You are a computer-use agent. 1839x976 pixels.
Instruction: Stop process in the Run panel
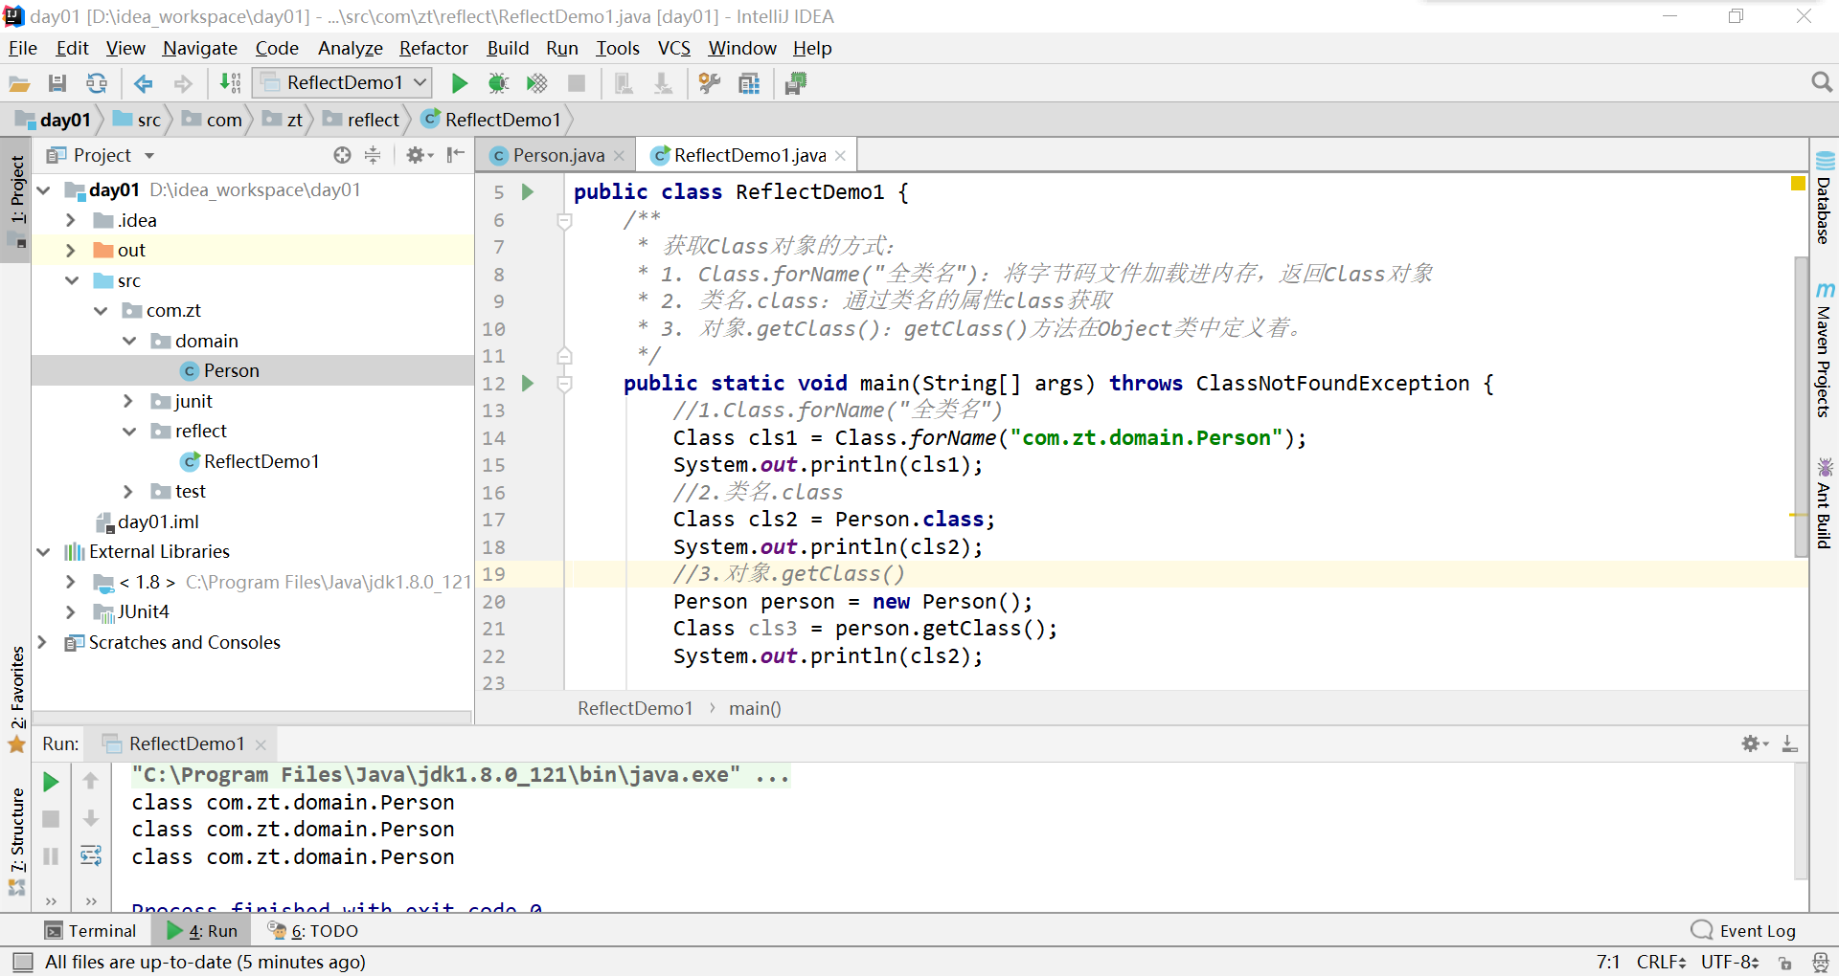tap(51, 819)
